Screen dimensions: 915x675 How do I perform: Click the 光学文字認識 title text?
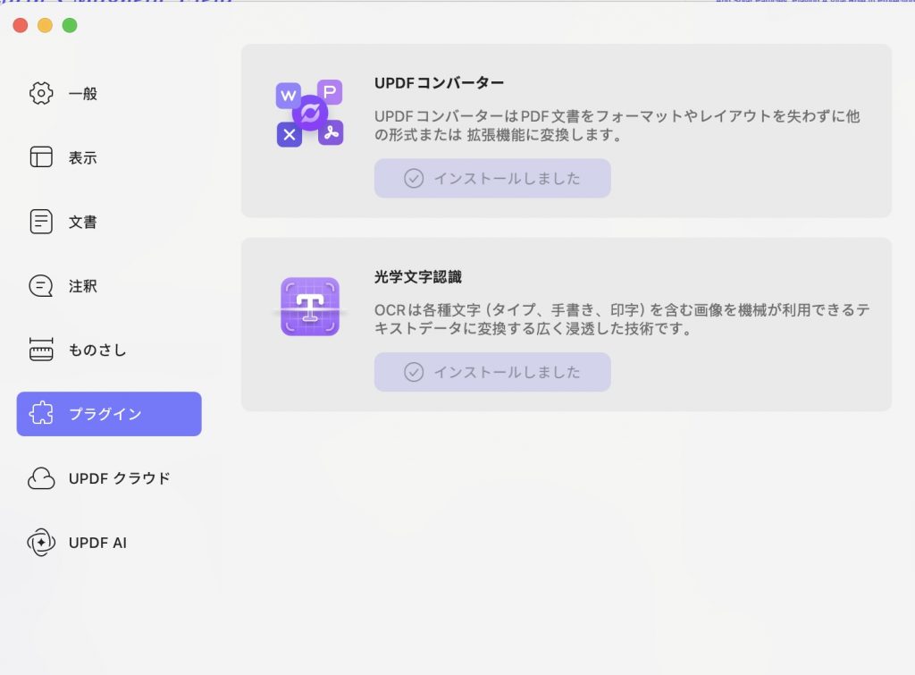pos(418,277)
